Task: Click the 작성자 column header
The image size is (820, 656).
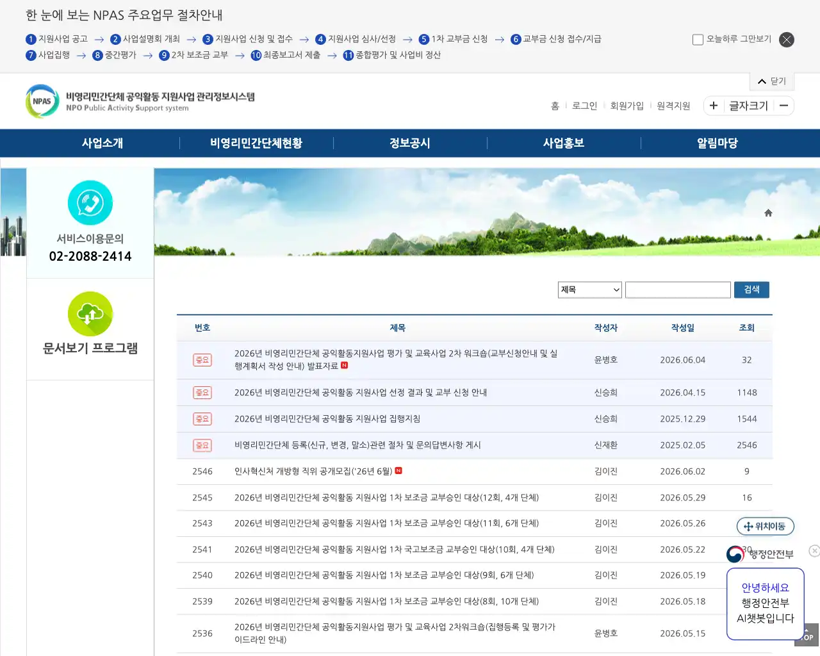Action: (606, 328)
